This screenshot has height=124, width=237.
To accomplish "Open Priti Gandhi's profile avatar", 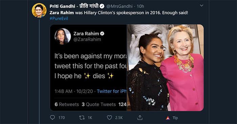I will [39, 11].
